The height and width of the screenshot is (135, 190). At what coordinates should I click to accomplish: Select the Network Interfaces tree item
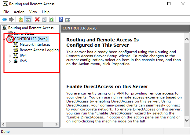35,44
